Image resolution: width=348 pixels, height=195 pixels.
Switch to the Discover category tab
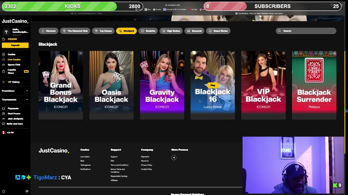(x=48, y=31)
